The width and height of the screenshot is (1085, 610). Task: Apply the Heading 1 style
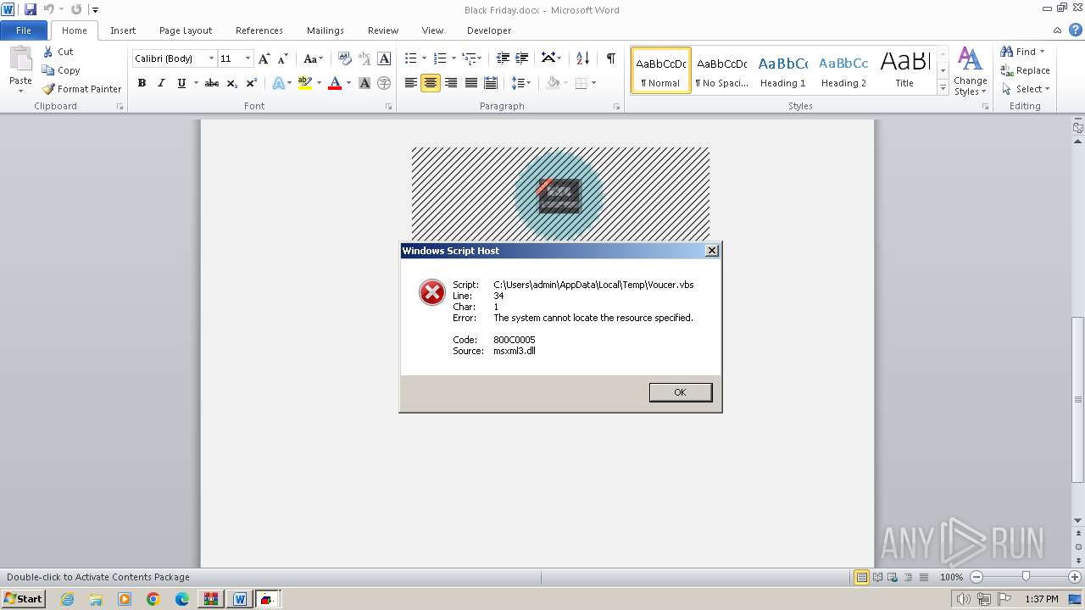point(782,70)
